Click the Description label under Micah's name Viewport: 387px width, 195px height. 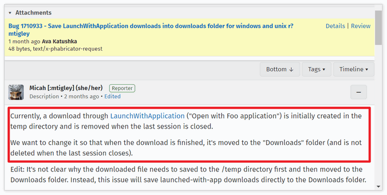pos(44,96)
